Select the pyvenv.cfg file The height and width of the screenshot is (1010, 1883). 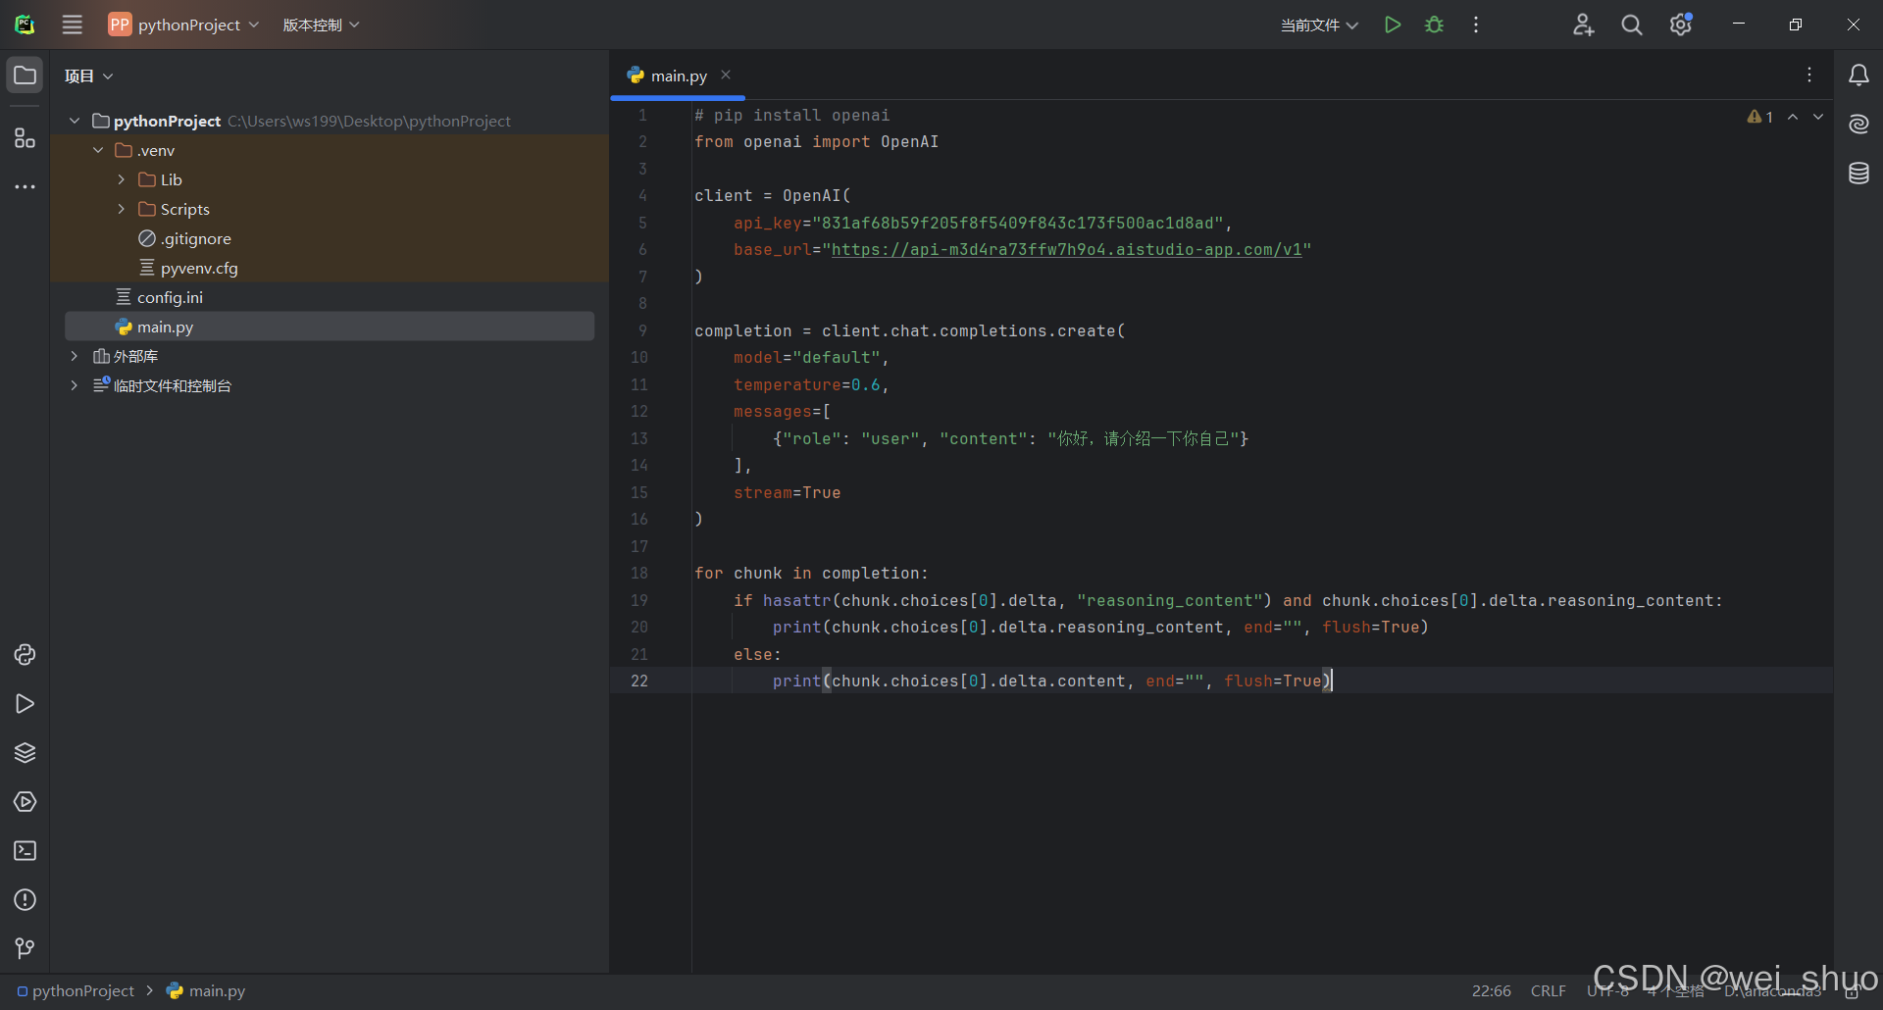(x=188, y=268)
